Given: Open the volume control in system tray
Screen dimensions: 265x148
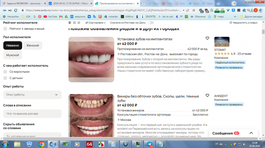Looking at the screenshot, I should click(x=244, y=144).
